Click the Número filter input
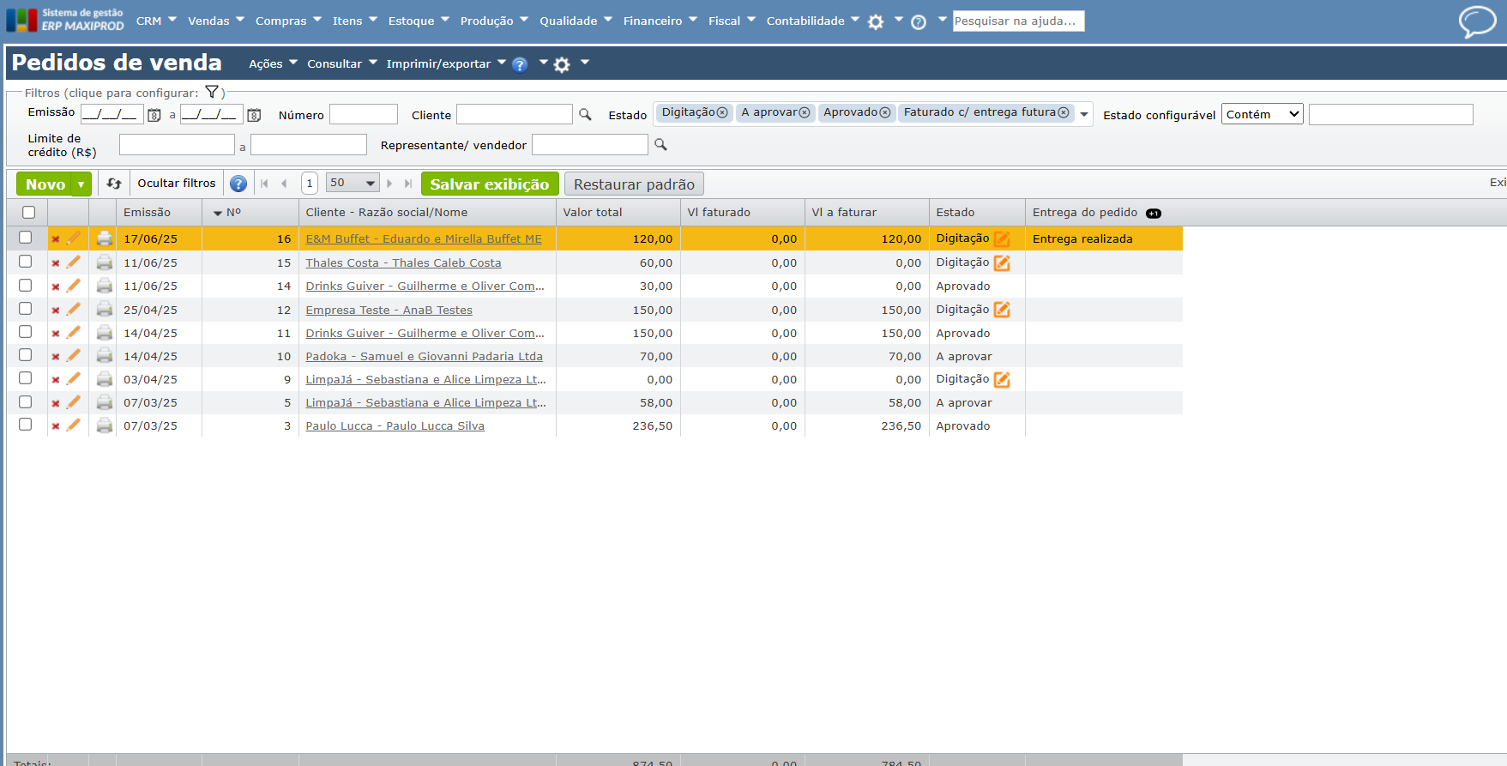 (x=364, y=114)
